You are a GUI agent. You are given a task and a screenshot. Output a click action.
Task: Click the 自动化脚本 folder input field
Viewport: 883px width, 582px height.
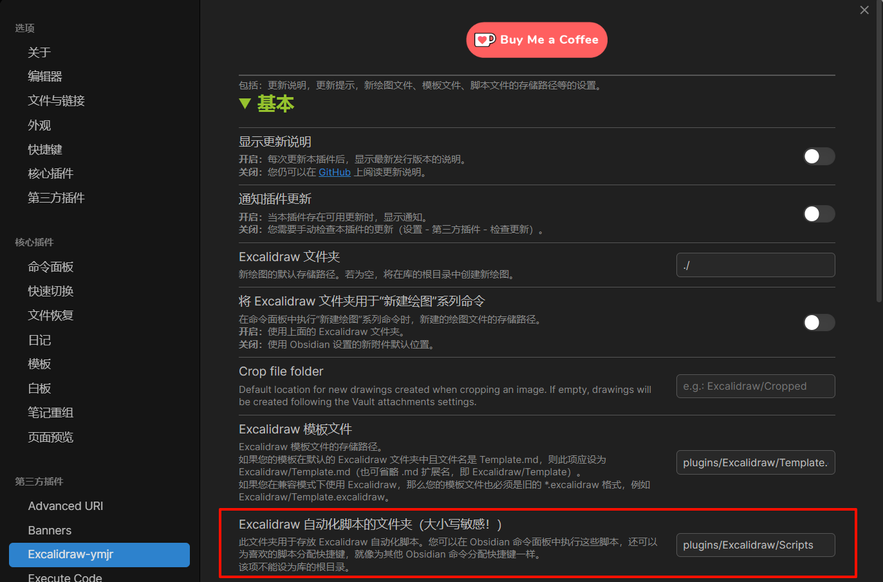[756, 545]
